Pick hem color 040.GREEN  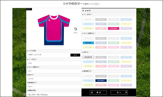point(114,81)
